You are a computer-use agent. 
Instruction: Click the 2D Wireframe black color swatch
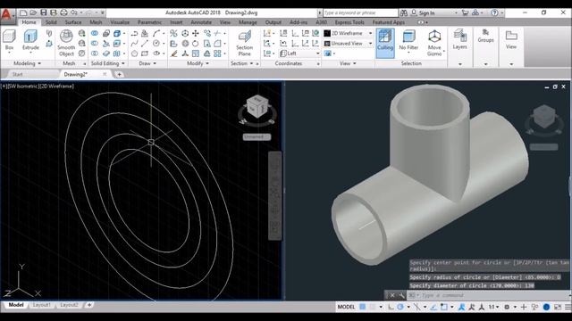coord(327,33)
